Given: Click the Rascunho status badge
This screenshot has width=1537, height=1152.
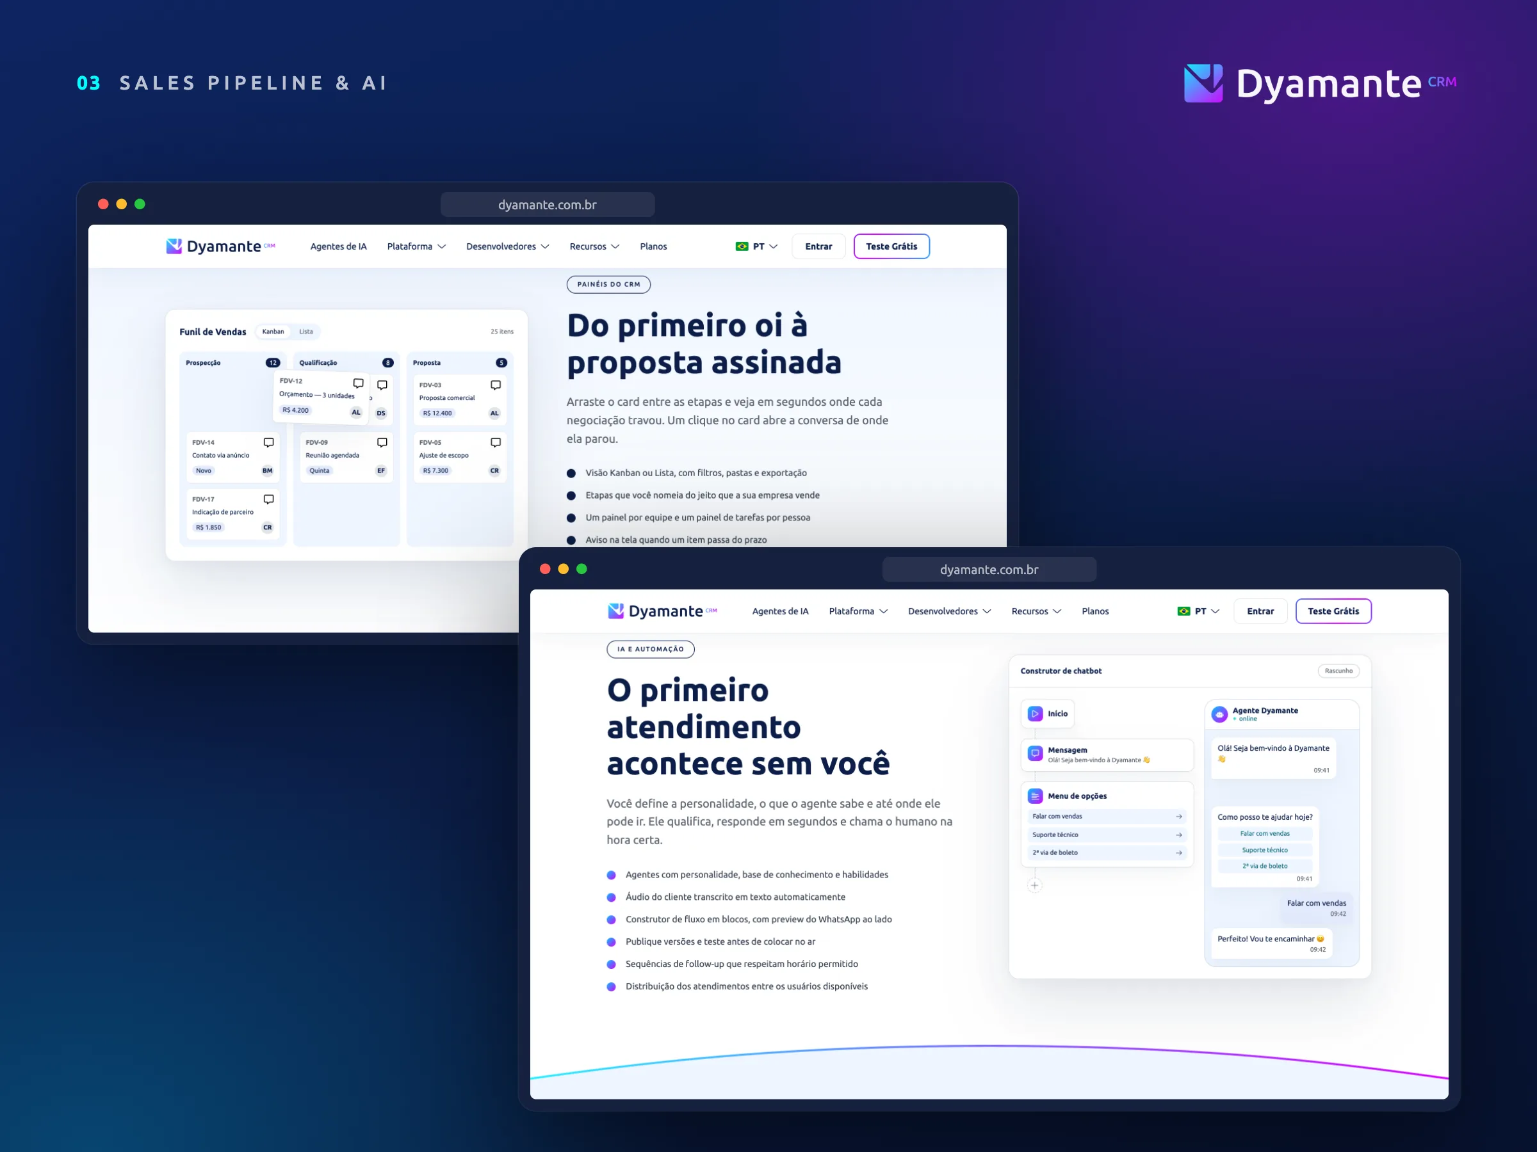Looking at the screenshot, I should click(x=1338, y=671).
